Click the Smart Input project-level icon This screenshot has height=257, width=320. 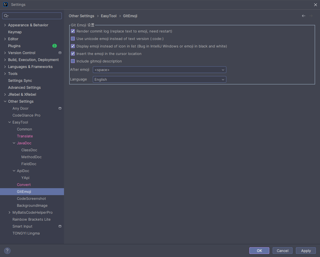[60, 226]
